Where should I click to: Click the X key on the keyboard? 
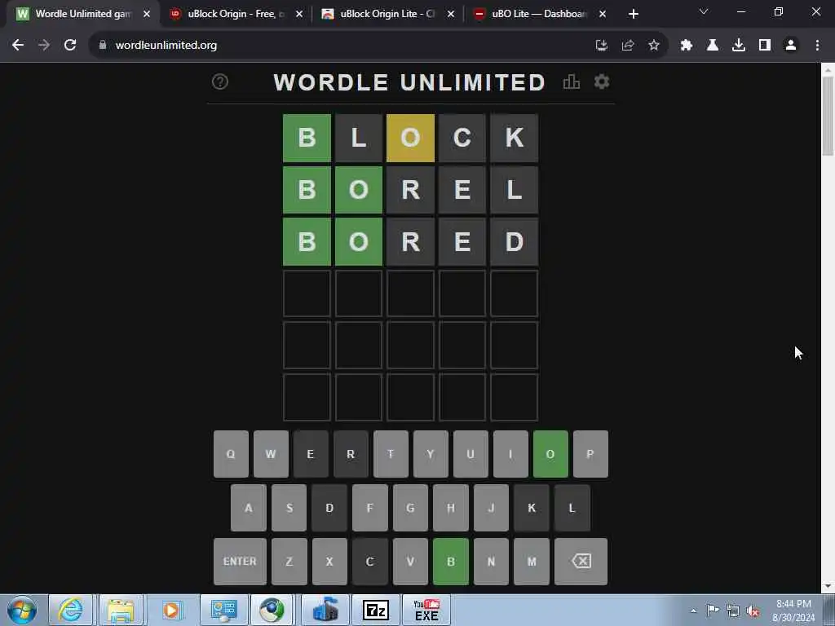click(x=329, y=561)
